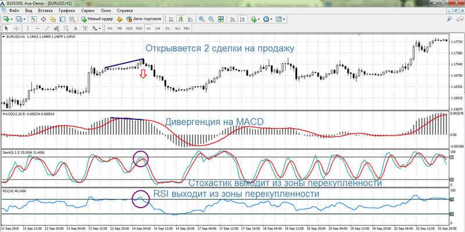Image resolution: width=465 pixels, height=232 pixels.
Task: Open search with the magnifier icon
Action: pos(449,19)
